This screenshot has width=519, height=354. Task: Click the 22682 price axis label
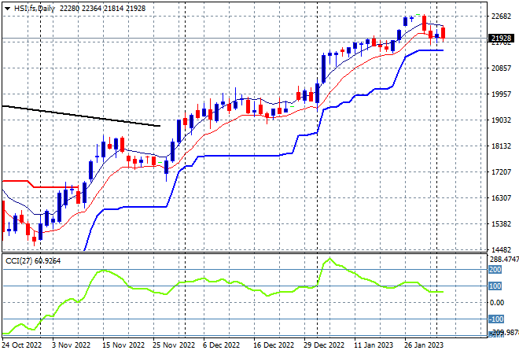coord(501,17)
